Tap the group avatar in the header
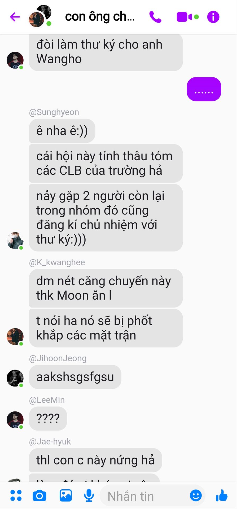Screen dimensions: 237x509 (x=40, y=16)
